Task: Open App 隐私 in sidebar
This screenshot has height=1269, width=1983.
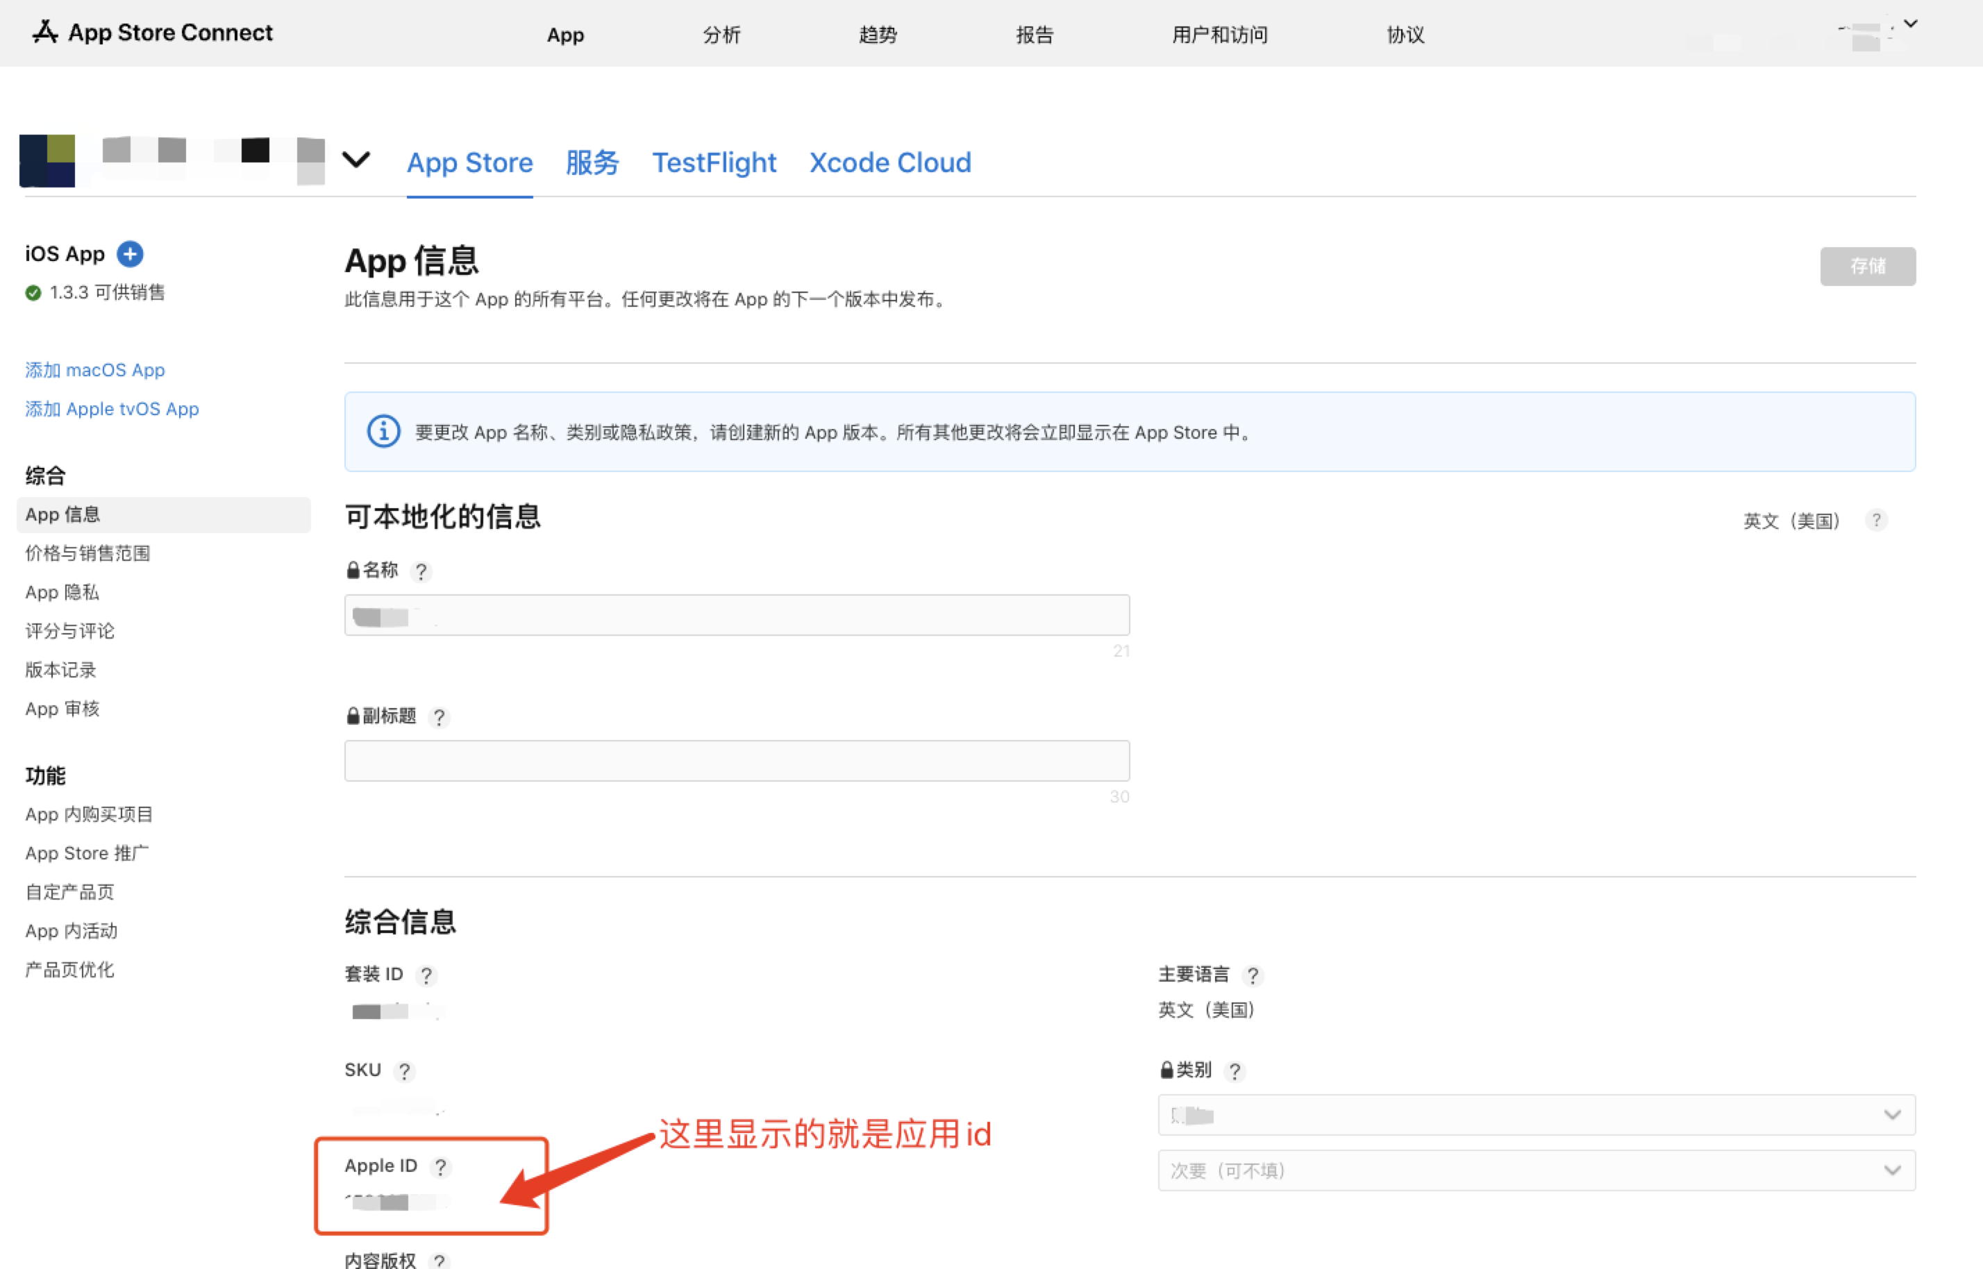Action: [x=62, y=591]
